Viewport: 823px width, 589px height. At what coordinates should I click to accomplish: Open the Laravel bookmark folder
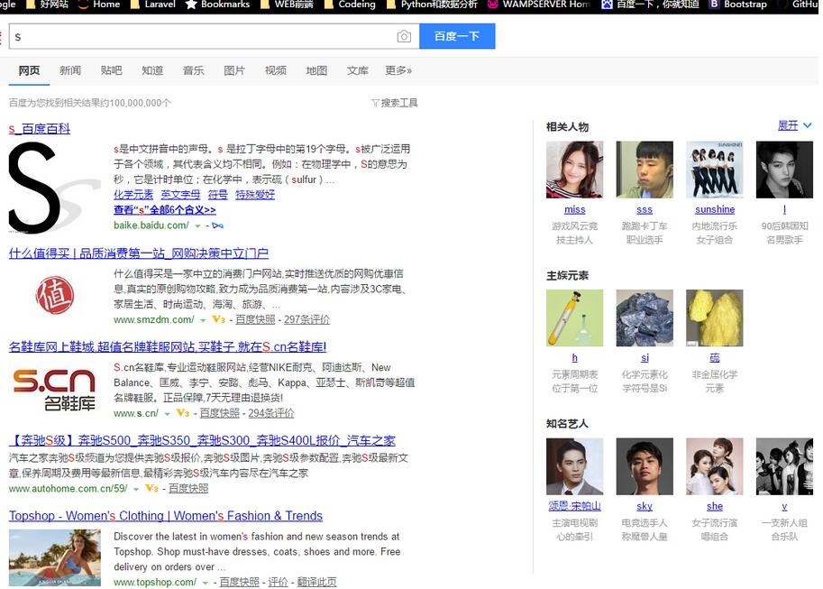pyautogui.click(x=153, y=5)
